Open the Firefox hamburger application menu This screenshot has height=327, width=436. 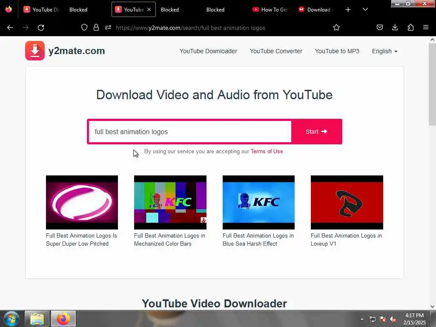426,27
